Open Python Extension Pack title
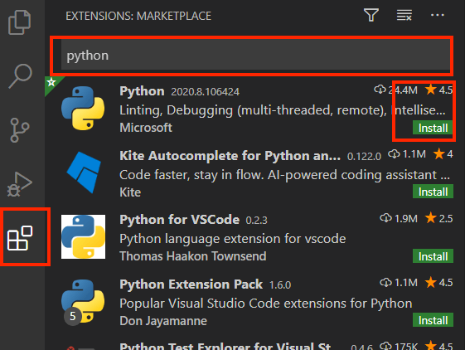465x350 pixels. pyautogui.click(x=191, y=284)
